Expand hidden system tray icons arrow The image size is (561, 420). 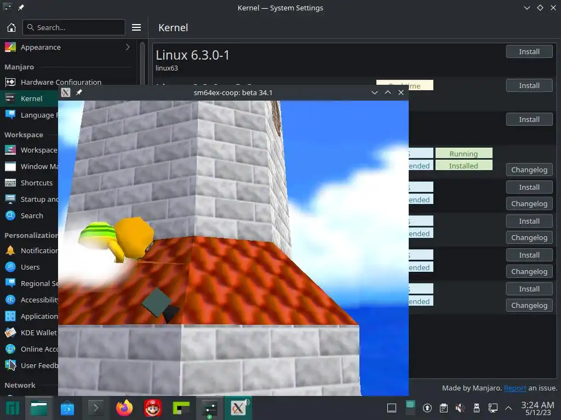[x=508, y=408]
